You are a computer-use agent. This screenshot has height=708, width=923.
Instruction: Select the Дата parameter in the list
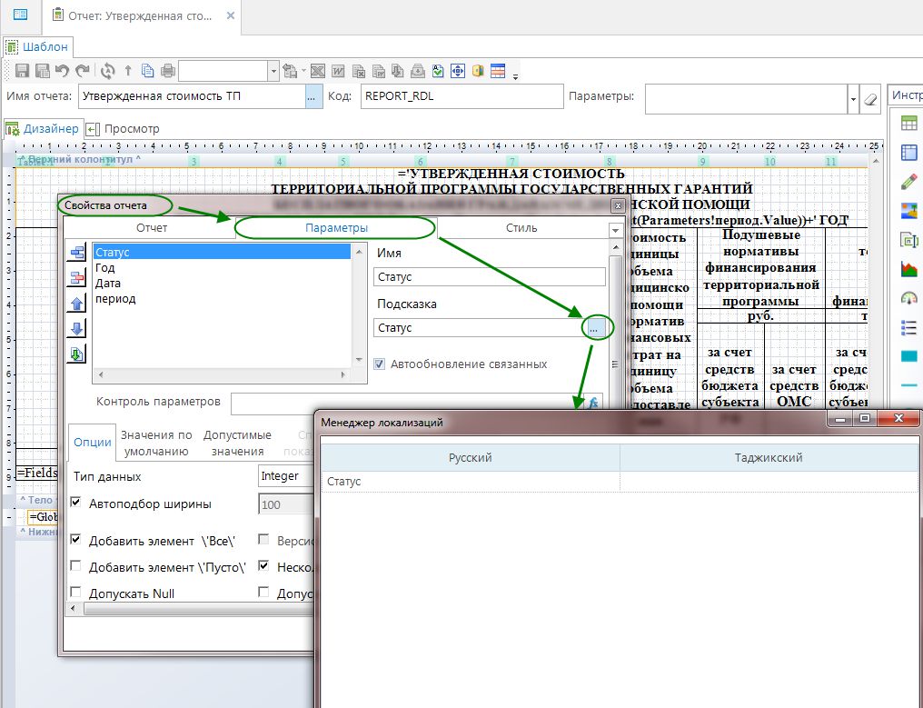pyautogui.click(x=107, y=284)
